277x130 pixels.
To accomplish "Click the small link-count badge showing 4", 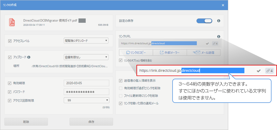I will (x=215, y=44).
